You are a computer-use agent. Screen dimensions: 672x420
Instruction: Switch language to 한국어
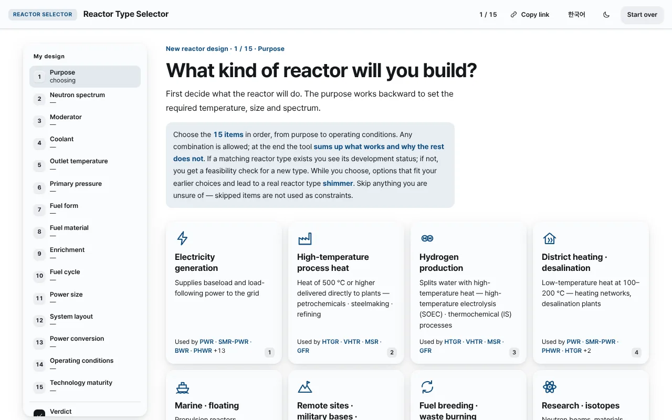click(x=576, y=15)
